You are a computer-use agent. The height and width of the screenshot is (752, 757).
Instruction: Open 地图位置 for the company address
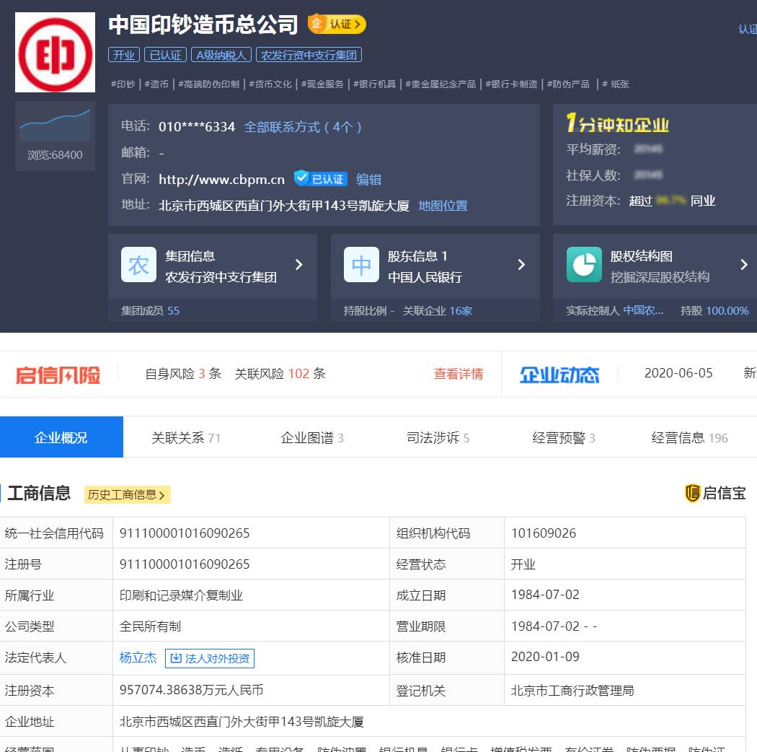442,205
